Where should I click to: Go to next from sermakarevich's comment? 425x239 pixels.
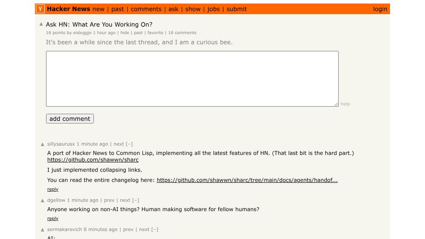tap(144, 229)
